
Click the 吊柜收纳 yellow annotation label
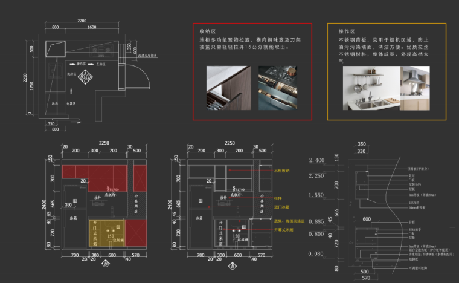tap(281, 171)
